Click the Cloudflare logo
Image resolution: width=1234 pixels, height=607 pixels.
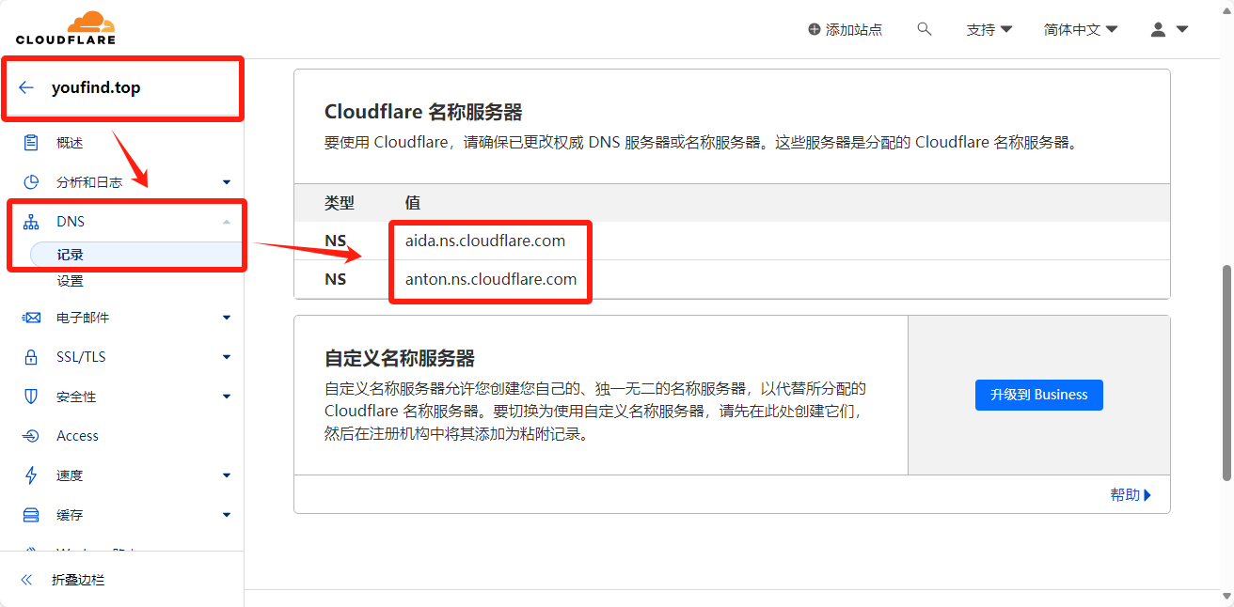tap(65, 27)
